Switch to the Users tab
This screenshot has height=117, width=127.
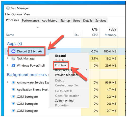click(x=77, y=20)
